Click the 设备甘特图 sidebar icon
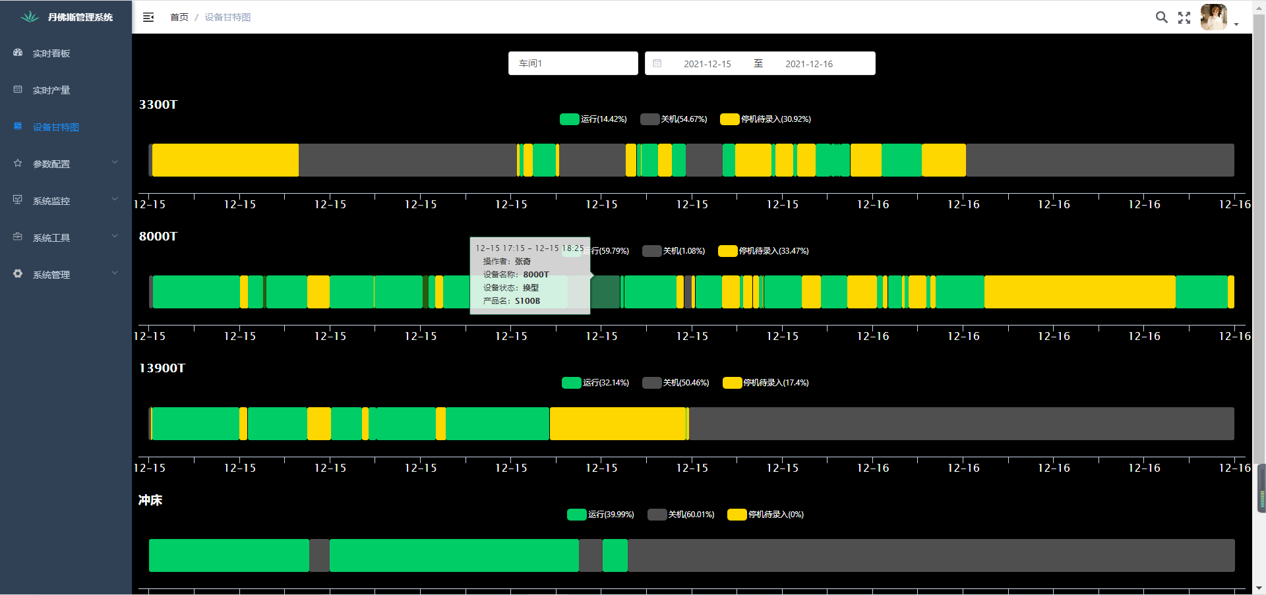The image size is (1266, 595). 18,127
